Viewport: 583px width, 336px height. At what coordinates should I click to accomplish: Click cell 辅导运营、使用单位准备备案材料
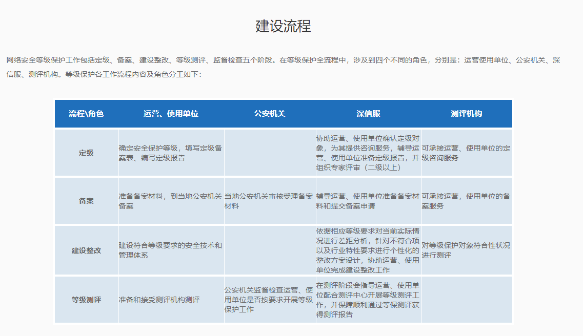click(x=368, y=201)
